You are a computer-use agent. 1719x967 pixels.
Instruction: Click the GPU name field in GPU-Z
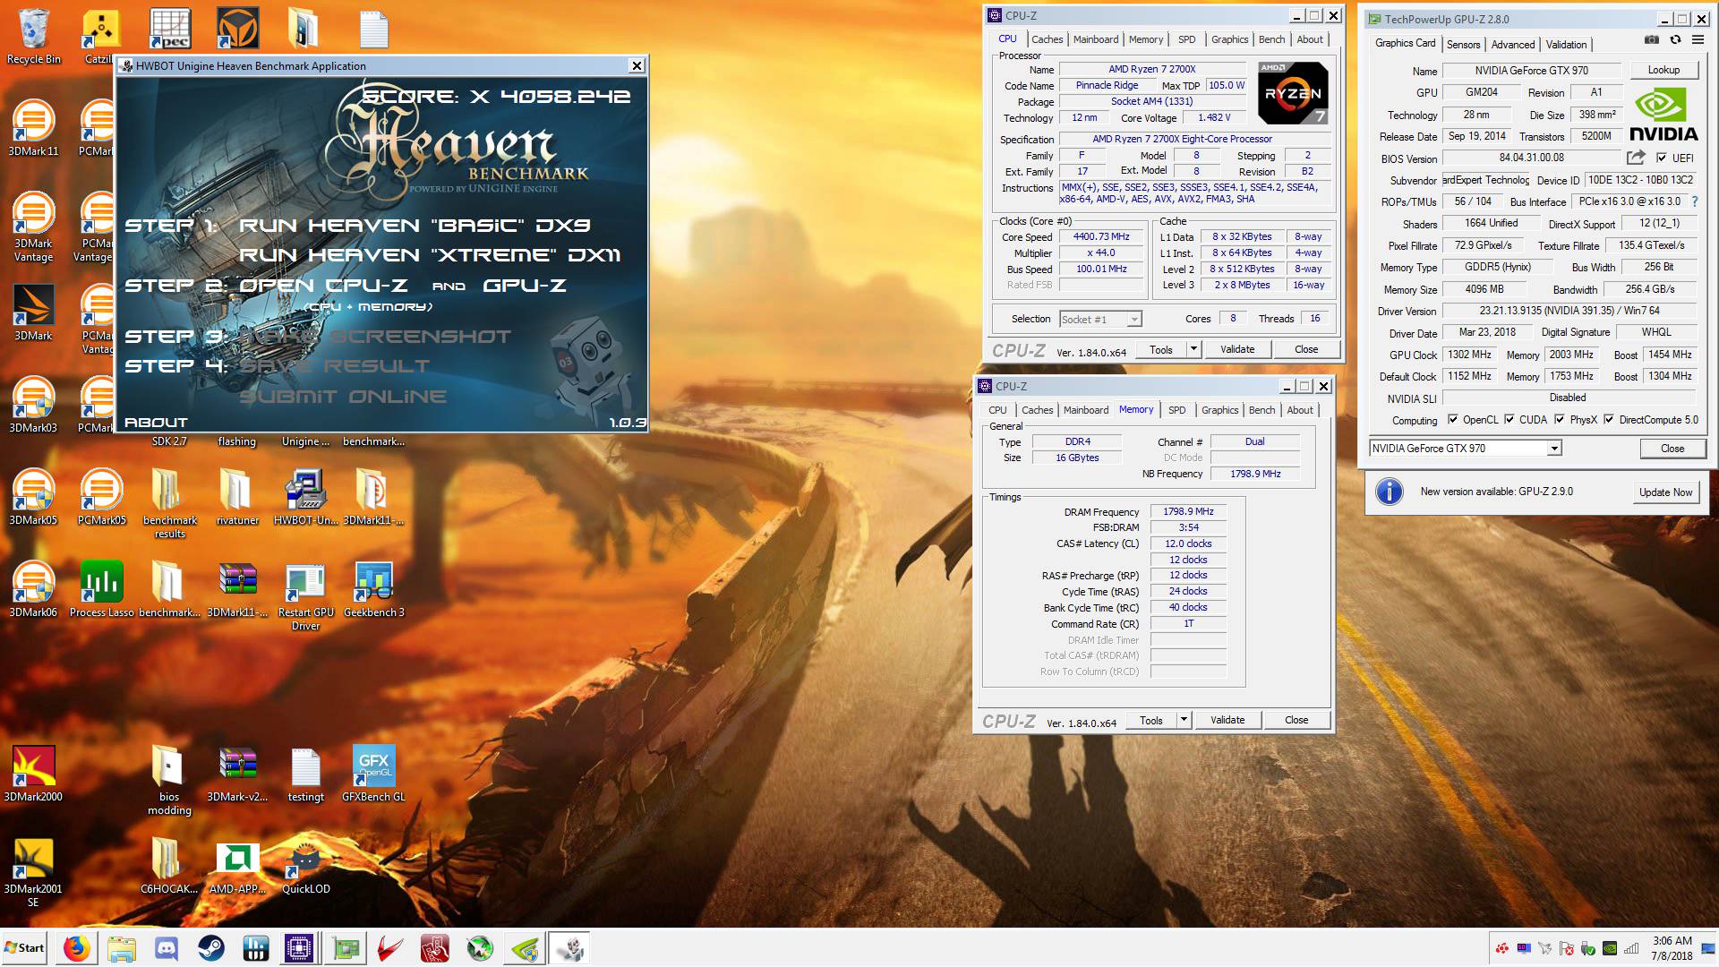[1531, 71]
